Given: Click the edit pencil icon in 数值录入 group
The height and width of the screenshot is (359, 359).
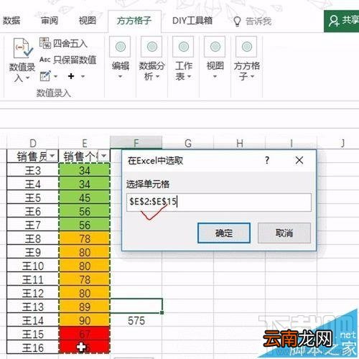Looking at the screenshot, I should click(45, 76).
